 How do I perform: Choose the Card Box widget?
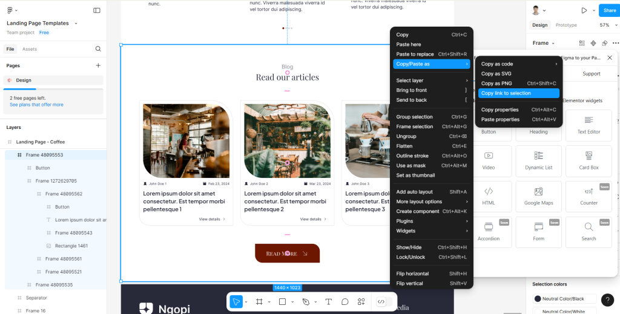point(589,161)
